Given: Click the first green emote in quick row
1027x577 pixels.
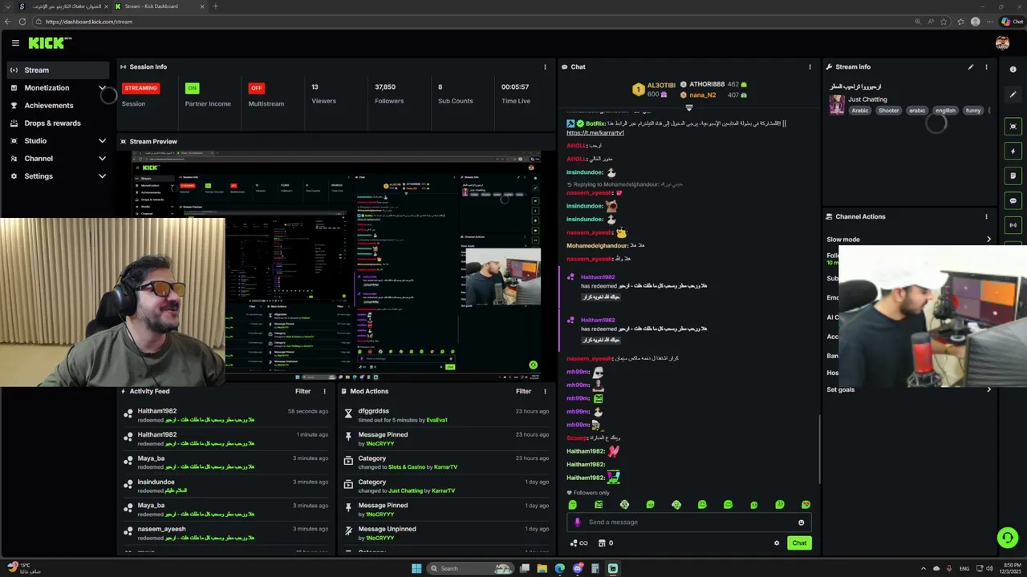Looking at the screenshot, I should 573,505.
